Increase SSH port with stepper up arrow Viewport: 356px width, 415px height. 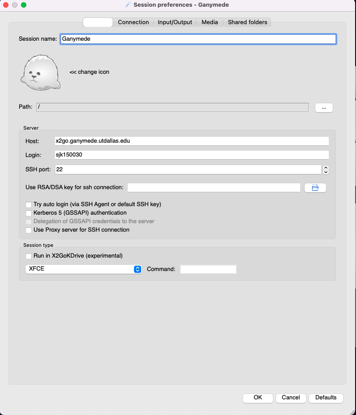pyautogui.click(x=326, y=168)
